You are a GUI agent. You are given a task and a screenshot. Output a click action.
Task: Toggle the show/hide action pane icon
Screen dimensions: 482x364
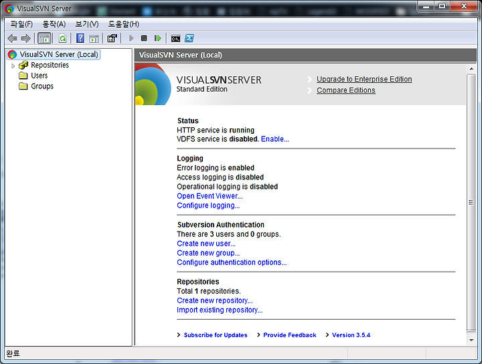click(94, 38)
